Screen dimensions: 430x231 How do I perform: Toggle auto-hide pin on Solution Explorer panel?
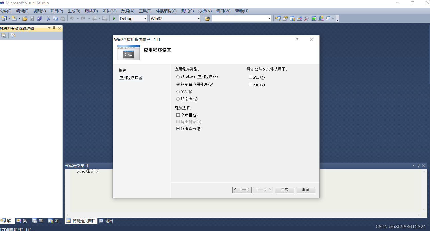(54, 28)
